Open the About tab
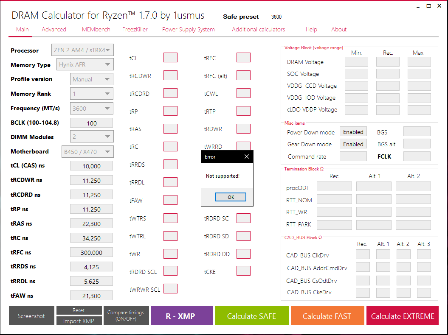Viewport: 448px width, 335px height. [x=339, y=29]
